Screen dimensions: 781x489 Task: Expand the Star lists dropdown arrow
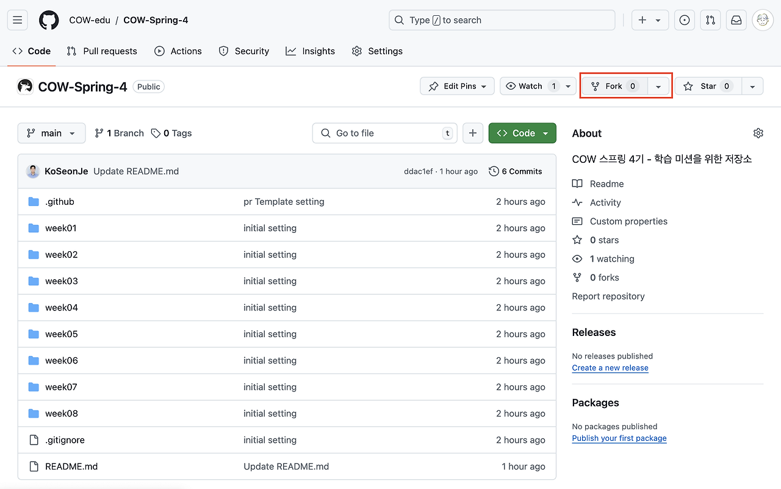[752, 86]
